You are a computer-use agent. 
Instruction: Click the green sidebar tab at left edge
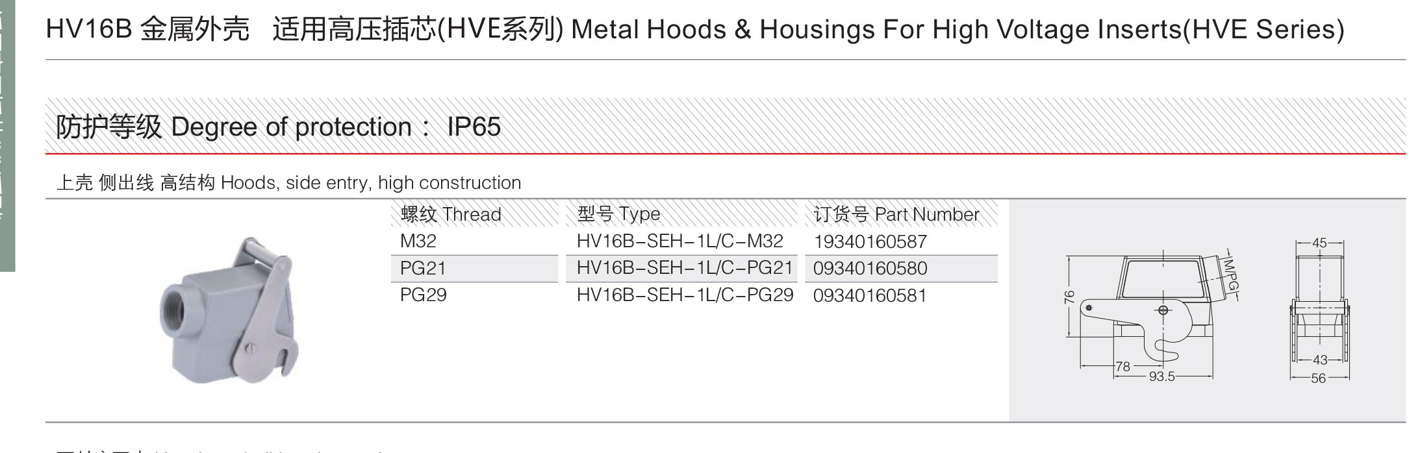(7, 136)
